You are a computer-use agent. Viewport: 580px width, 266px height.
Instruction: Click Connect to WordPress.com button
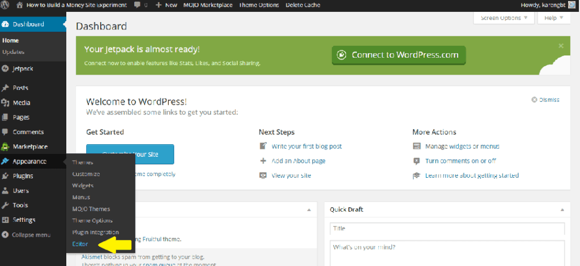(x=399, y=55)
